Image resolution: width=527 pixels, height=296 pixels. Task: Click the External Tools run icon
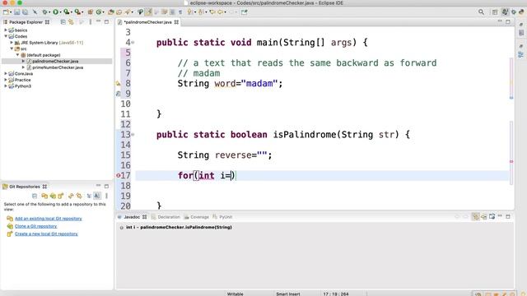77,12
